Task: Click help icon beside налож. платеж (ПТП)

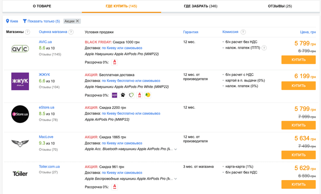Action: (264, 48)
